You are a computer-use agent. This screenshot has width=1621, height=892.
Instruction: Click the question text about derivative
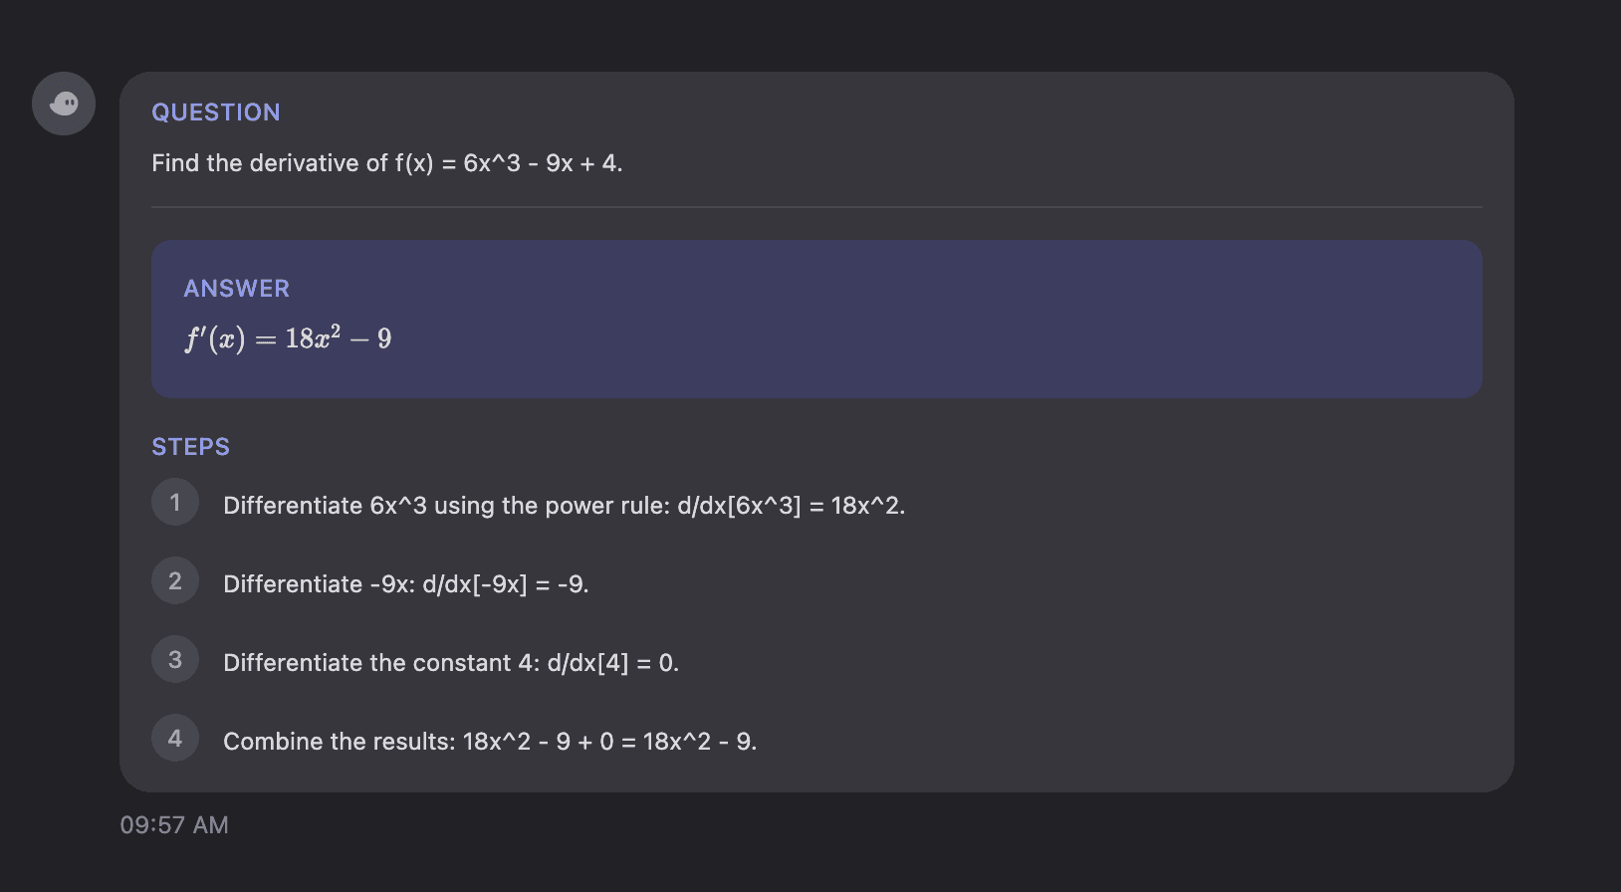pos(386,163)
